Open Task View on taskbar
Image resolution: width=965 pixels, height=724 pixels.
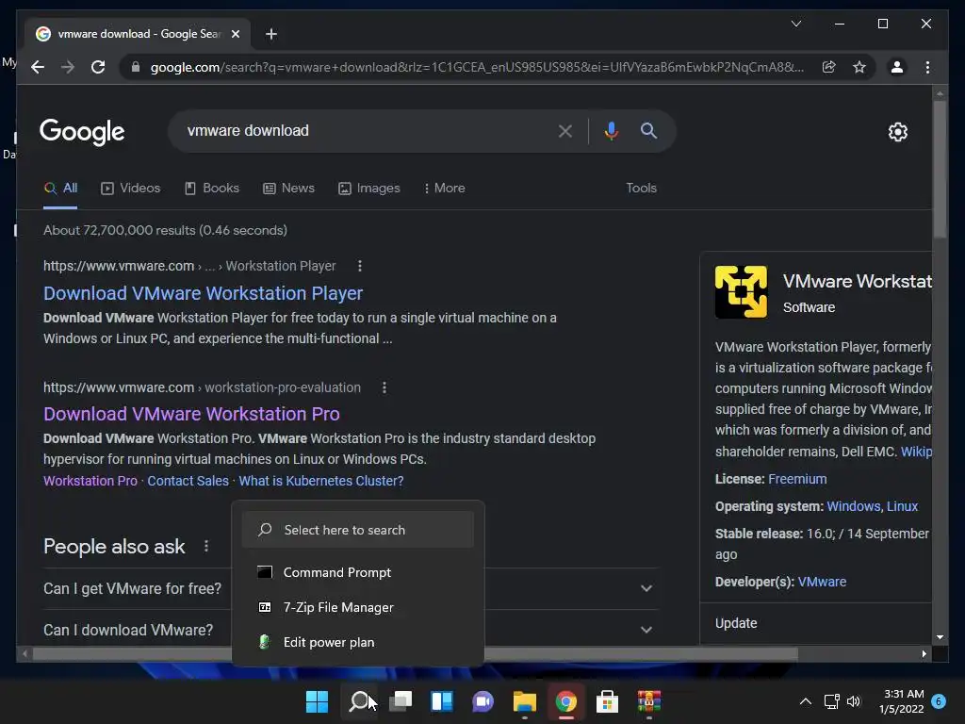(401, 701)
